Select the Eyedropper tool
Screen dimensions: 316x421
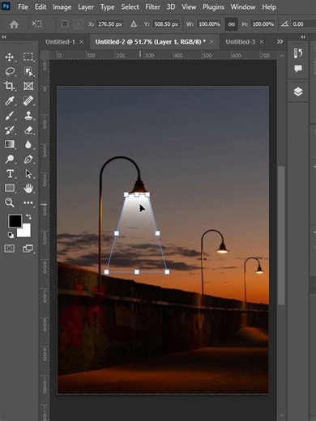pyautogui.click(x=10, y=100)
